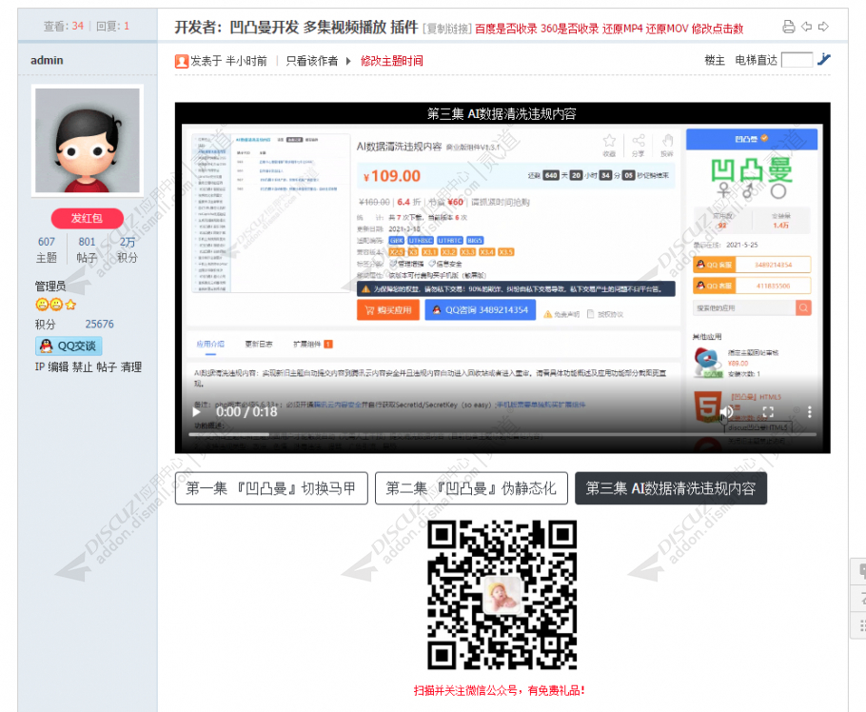This screenshot has height=712, width=866.
Task: View admin's 607 主题 count
Action: (47, 249)
